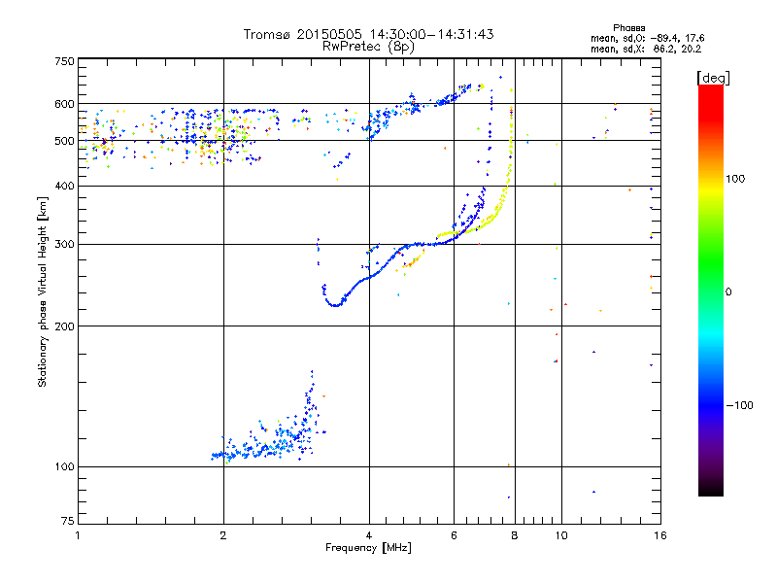This screenshot has width=777, height=583.
Task: Click the 'Stationary phase Virtual Height [km]' axis title
Action: (43, 291)
